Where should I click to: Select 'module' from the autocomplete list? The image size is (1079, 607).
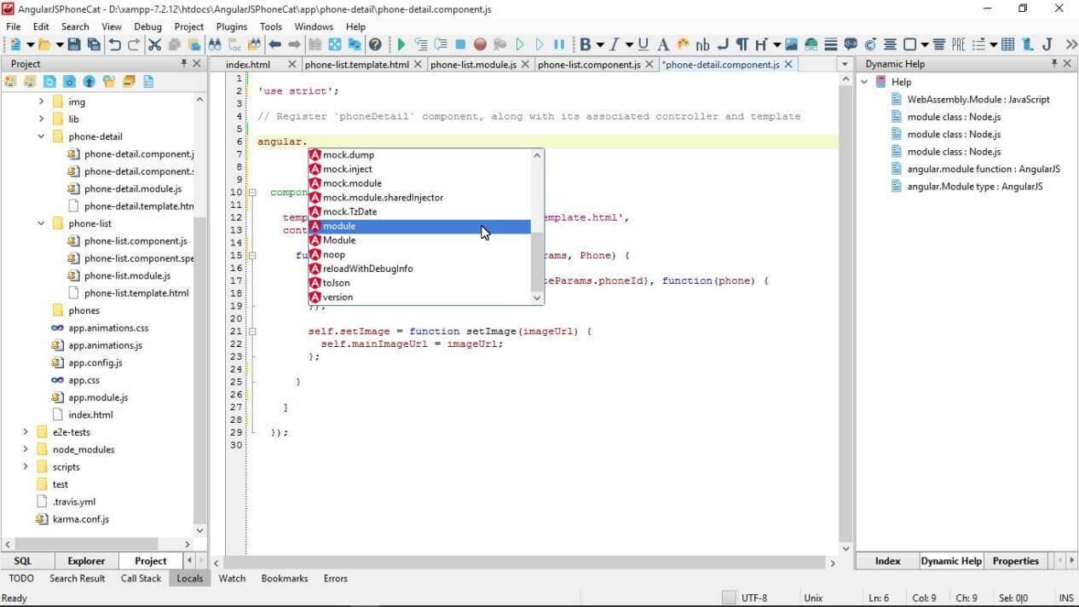pos(339,226)
